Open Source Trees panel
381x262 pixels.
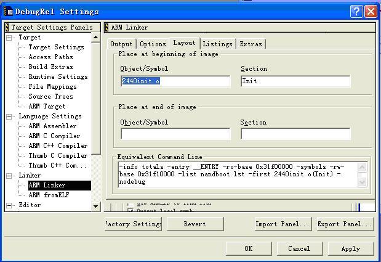click(51, 96)
